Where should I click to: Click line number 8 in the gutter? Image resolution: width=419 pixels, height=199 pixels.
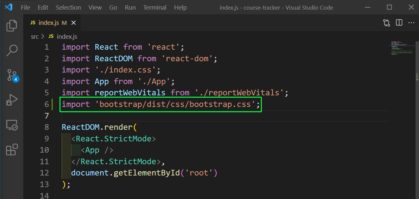pyautogui.click(x=47, y=127)
